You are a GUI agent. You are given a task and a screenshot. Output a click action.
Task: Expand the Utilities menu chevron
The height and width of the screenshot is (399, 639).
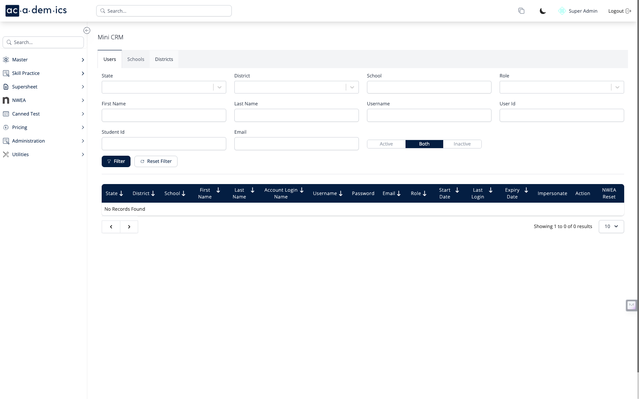click(x=83, y=154)
